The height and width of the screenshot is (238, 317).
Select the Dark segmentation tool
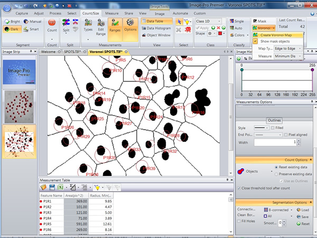12,29
